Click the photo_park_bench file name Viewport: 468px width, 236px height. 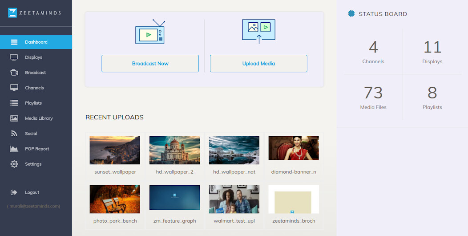[115, 221]
